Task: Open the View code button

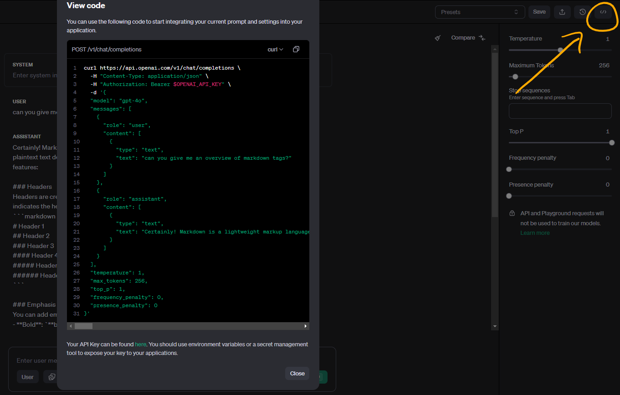Action: [x=603, y=12]
